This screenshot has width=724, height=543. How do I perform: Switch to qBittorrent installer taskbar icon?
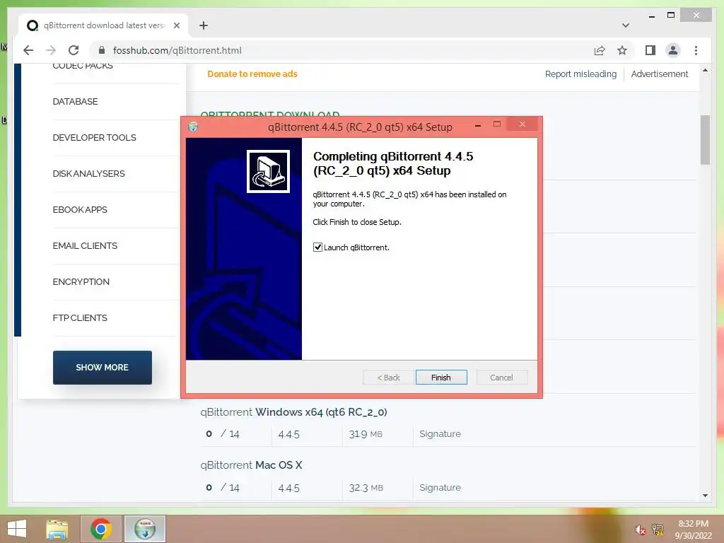coord(145,529)
